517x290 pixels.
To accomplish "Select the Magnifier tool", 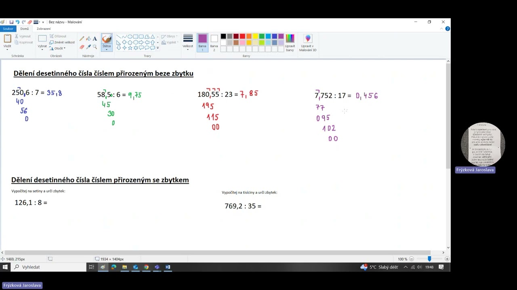I will tap(95, 47).
